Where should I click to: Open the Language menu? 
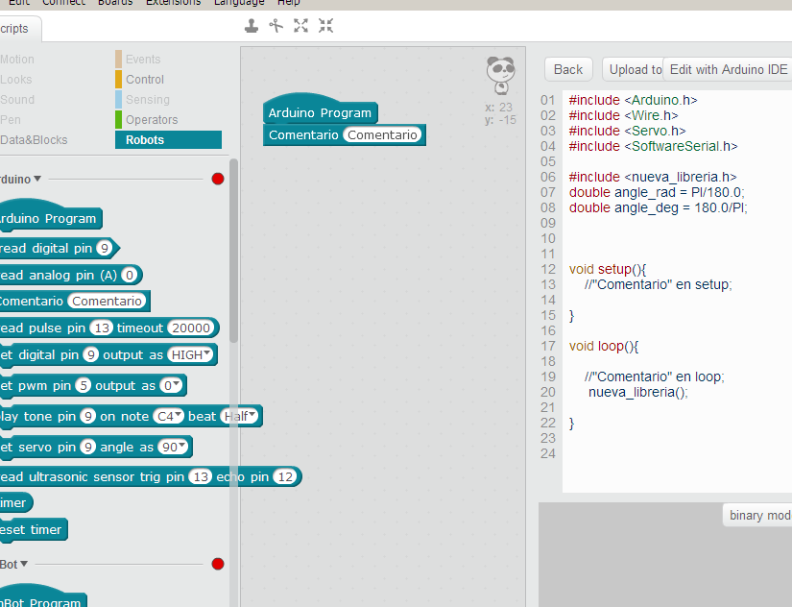coord(239,3)
